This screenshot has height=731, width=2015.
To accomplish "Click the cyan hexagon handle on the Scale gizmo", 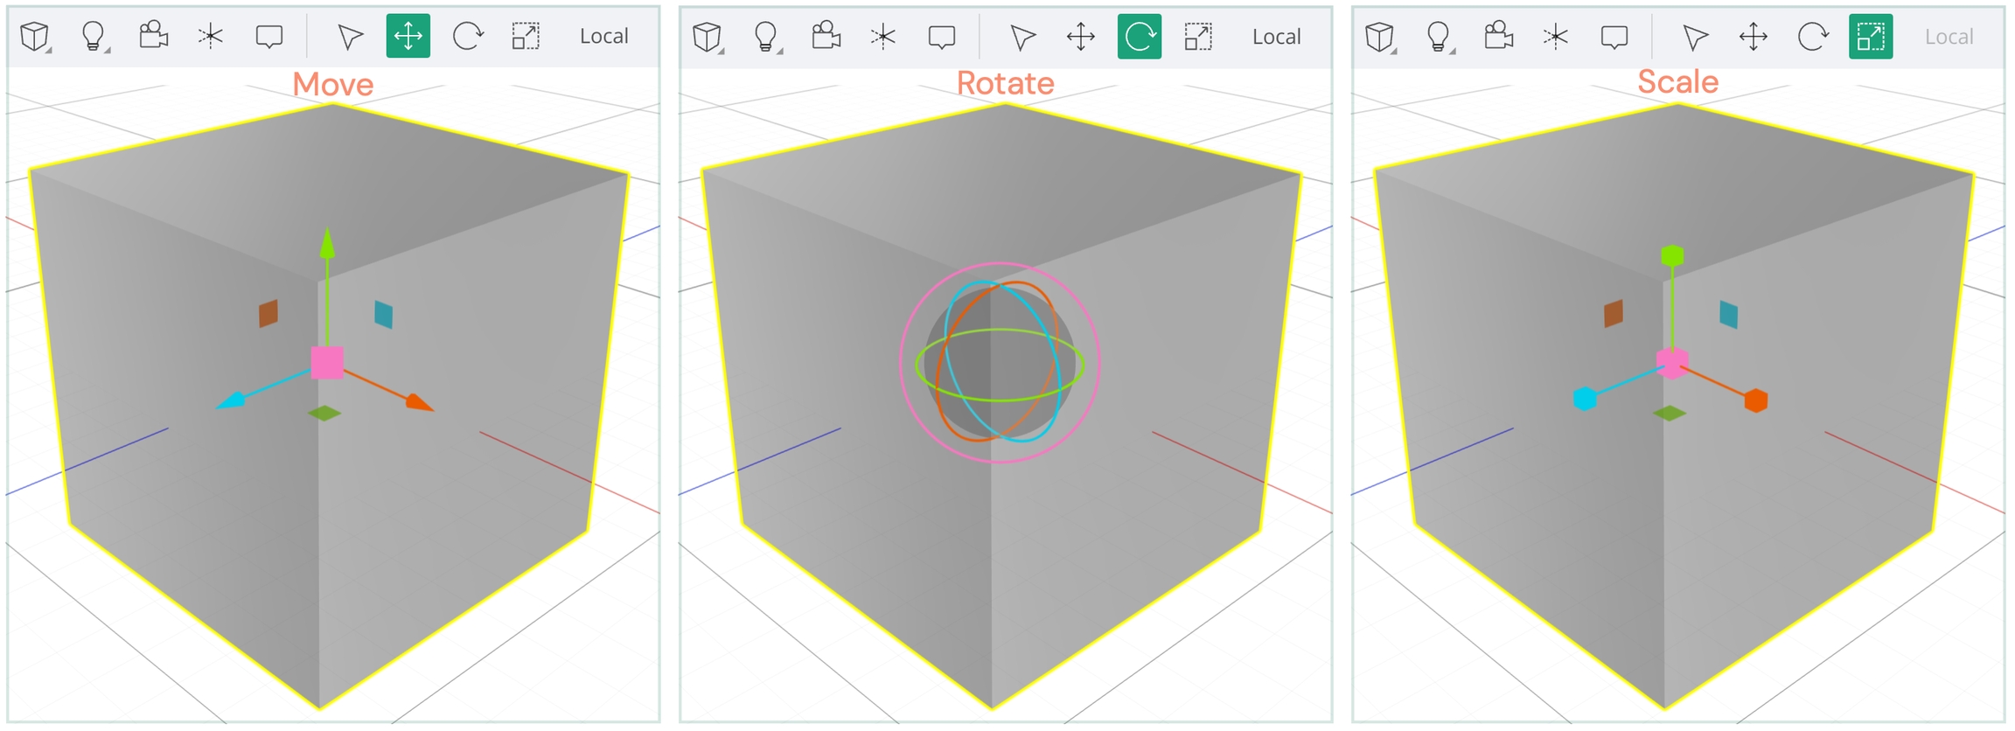I will tap(1585, 399).
